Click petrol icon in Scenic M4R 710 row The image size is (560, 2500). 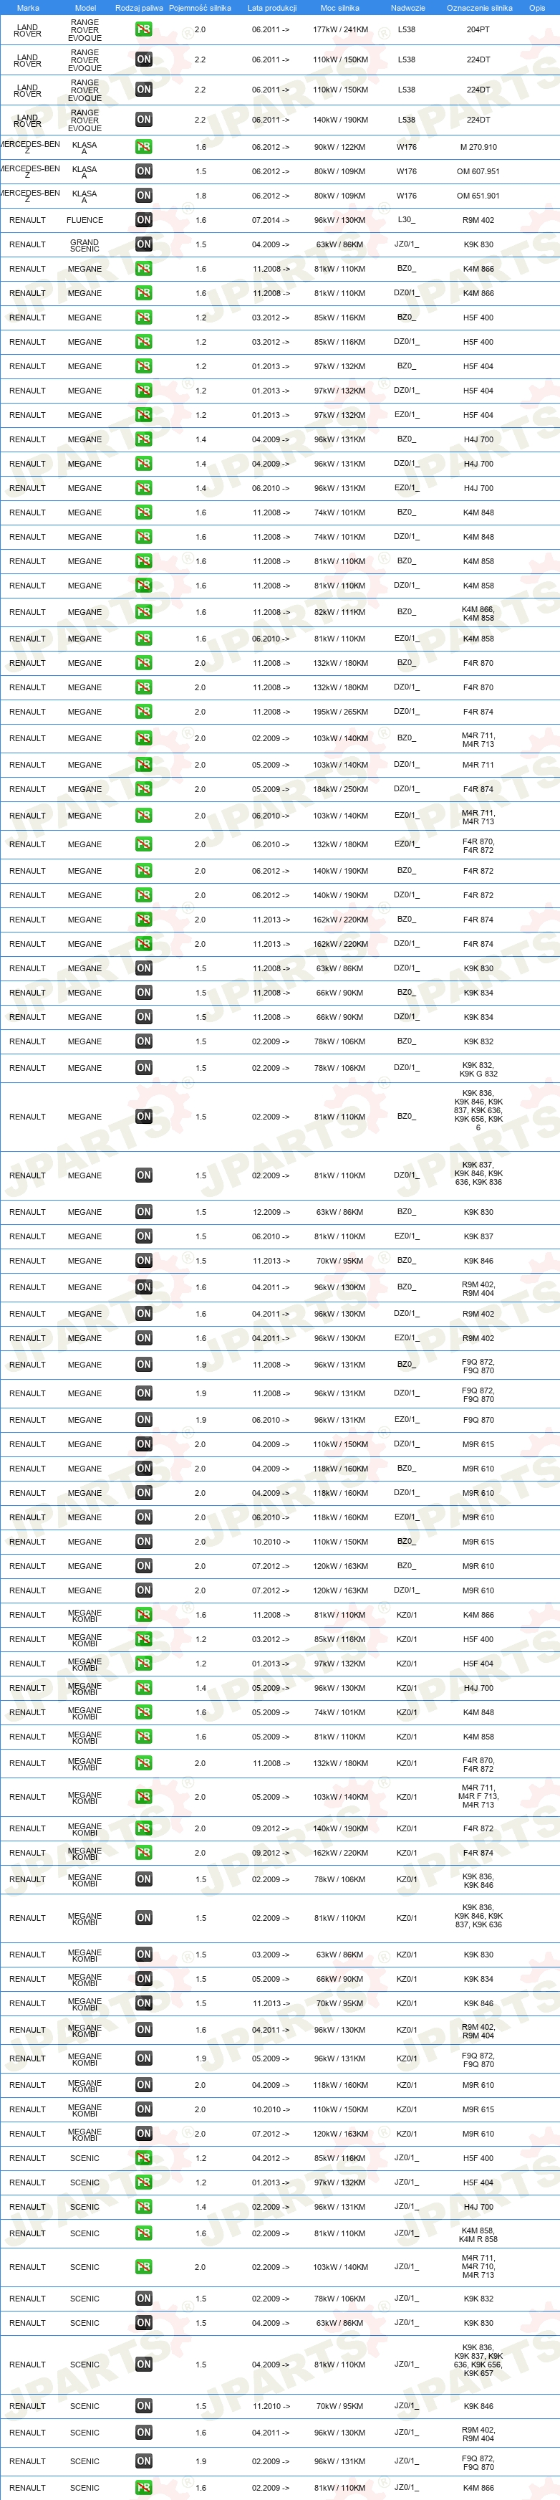[x=143, y=2268]
